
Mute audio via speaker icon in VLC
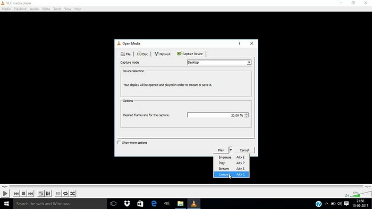coord(346,195)
